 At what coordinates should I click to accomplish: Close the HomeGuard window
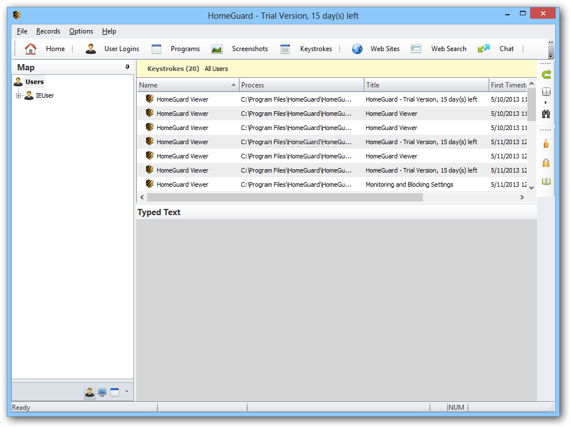coord(543,14)
